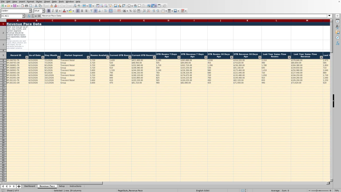Toggle Italic formatting

click(53, 11)
